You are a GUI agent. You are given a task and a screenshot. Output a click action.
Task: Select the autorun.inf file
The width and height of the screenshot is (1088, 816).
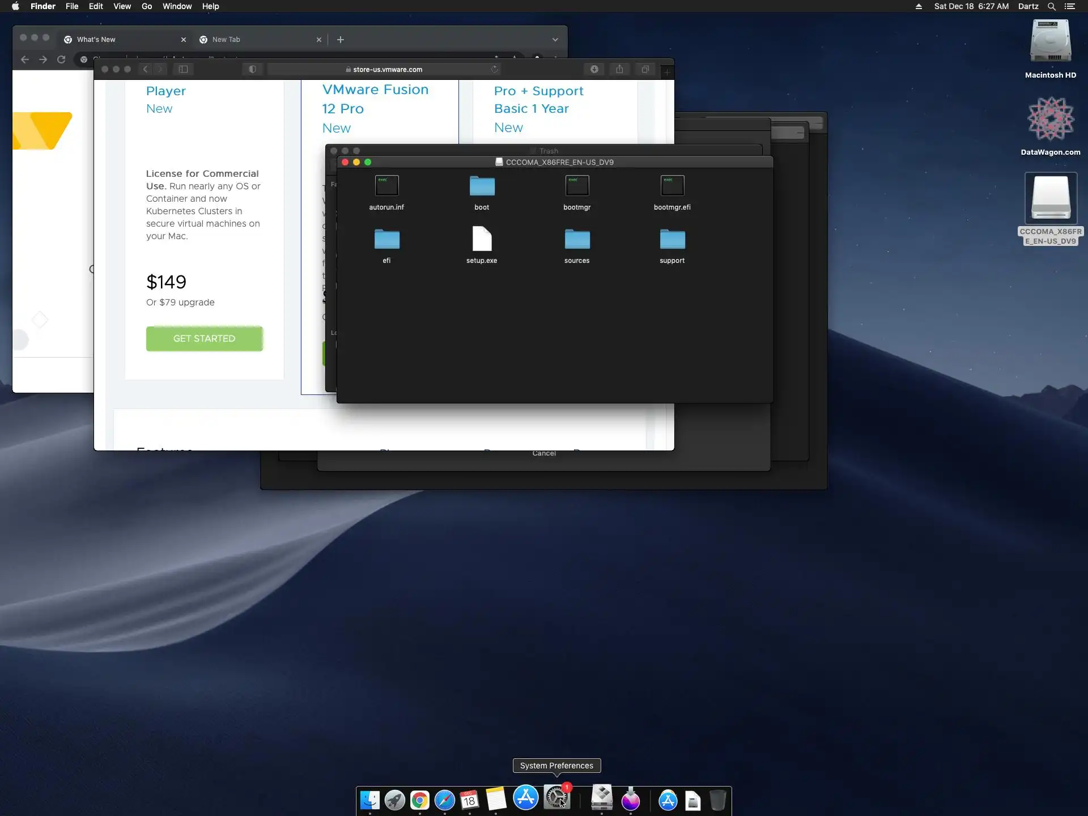point(386,186)
